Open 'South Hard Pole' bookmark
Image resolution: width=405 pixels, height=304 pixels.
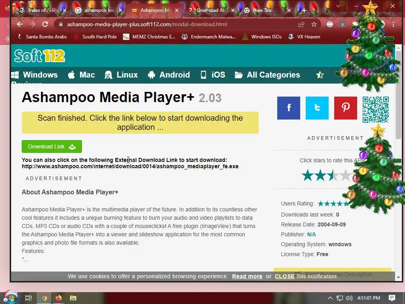95,37
